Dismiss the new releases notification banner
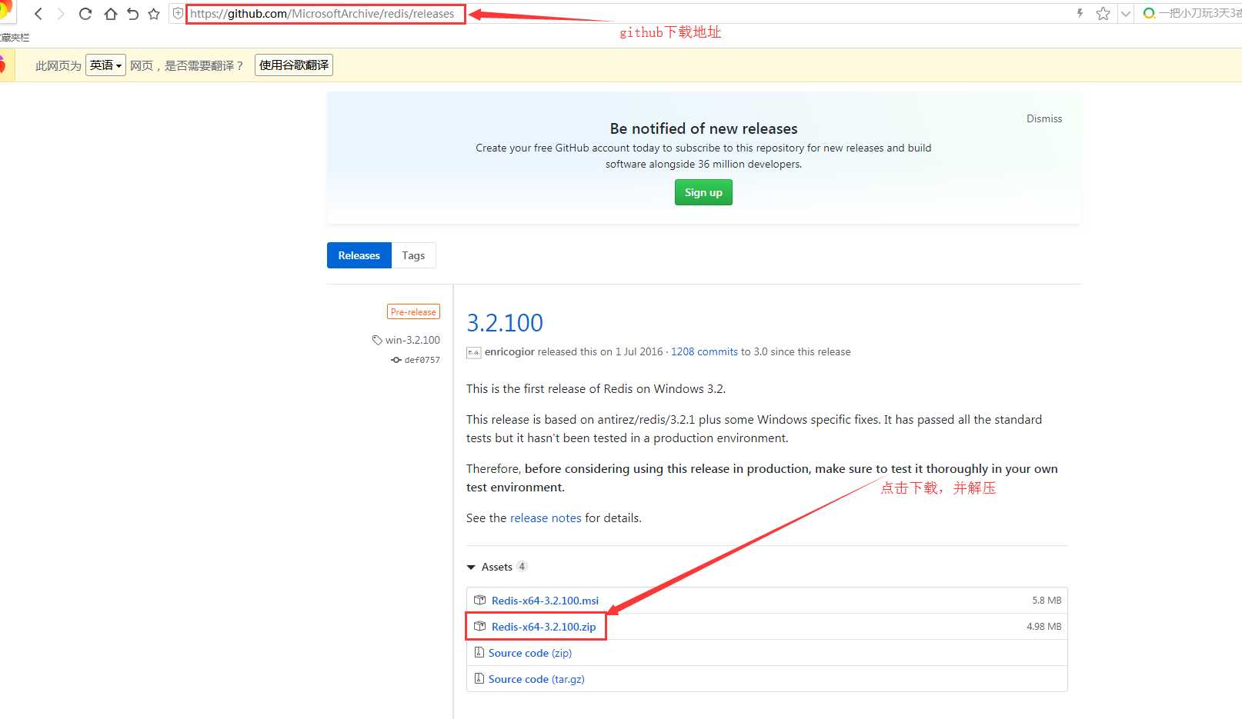Image resolution: width=1242 pixels, height=719 pixels. (x=1044, y=118)
